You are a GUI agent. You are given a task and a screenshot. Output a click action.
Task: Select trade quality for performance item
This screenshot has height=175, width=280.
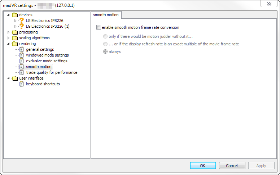pyautogui.click(x=52, y=72)
